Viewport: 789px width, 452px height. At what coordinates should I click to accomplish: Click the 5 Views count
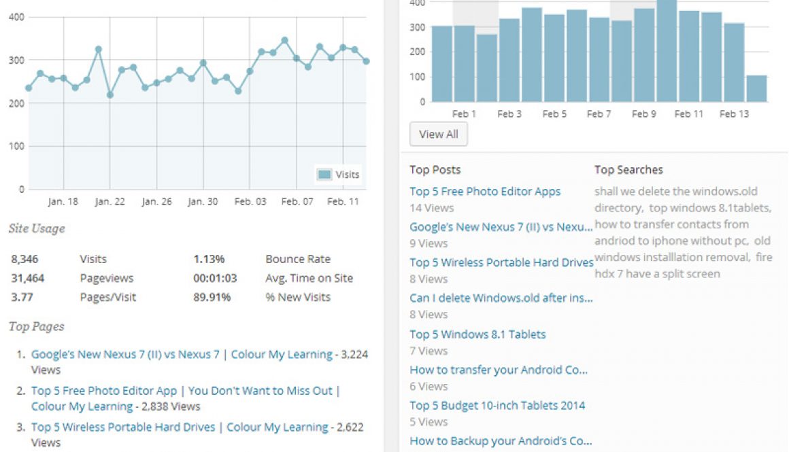coord(429,422)
